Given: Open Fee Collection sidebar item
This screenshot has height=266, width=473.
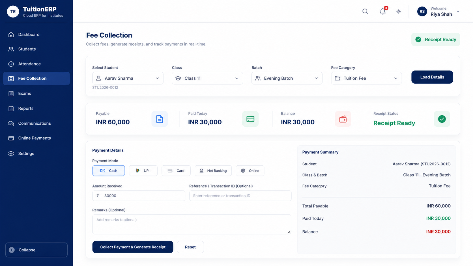Looking at the screenshot, I should (x=36, y=79).
